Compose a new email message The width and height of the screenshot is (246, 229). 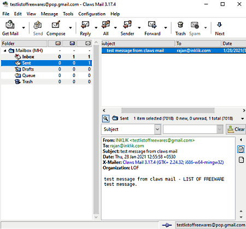(x=56, y=28)
